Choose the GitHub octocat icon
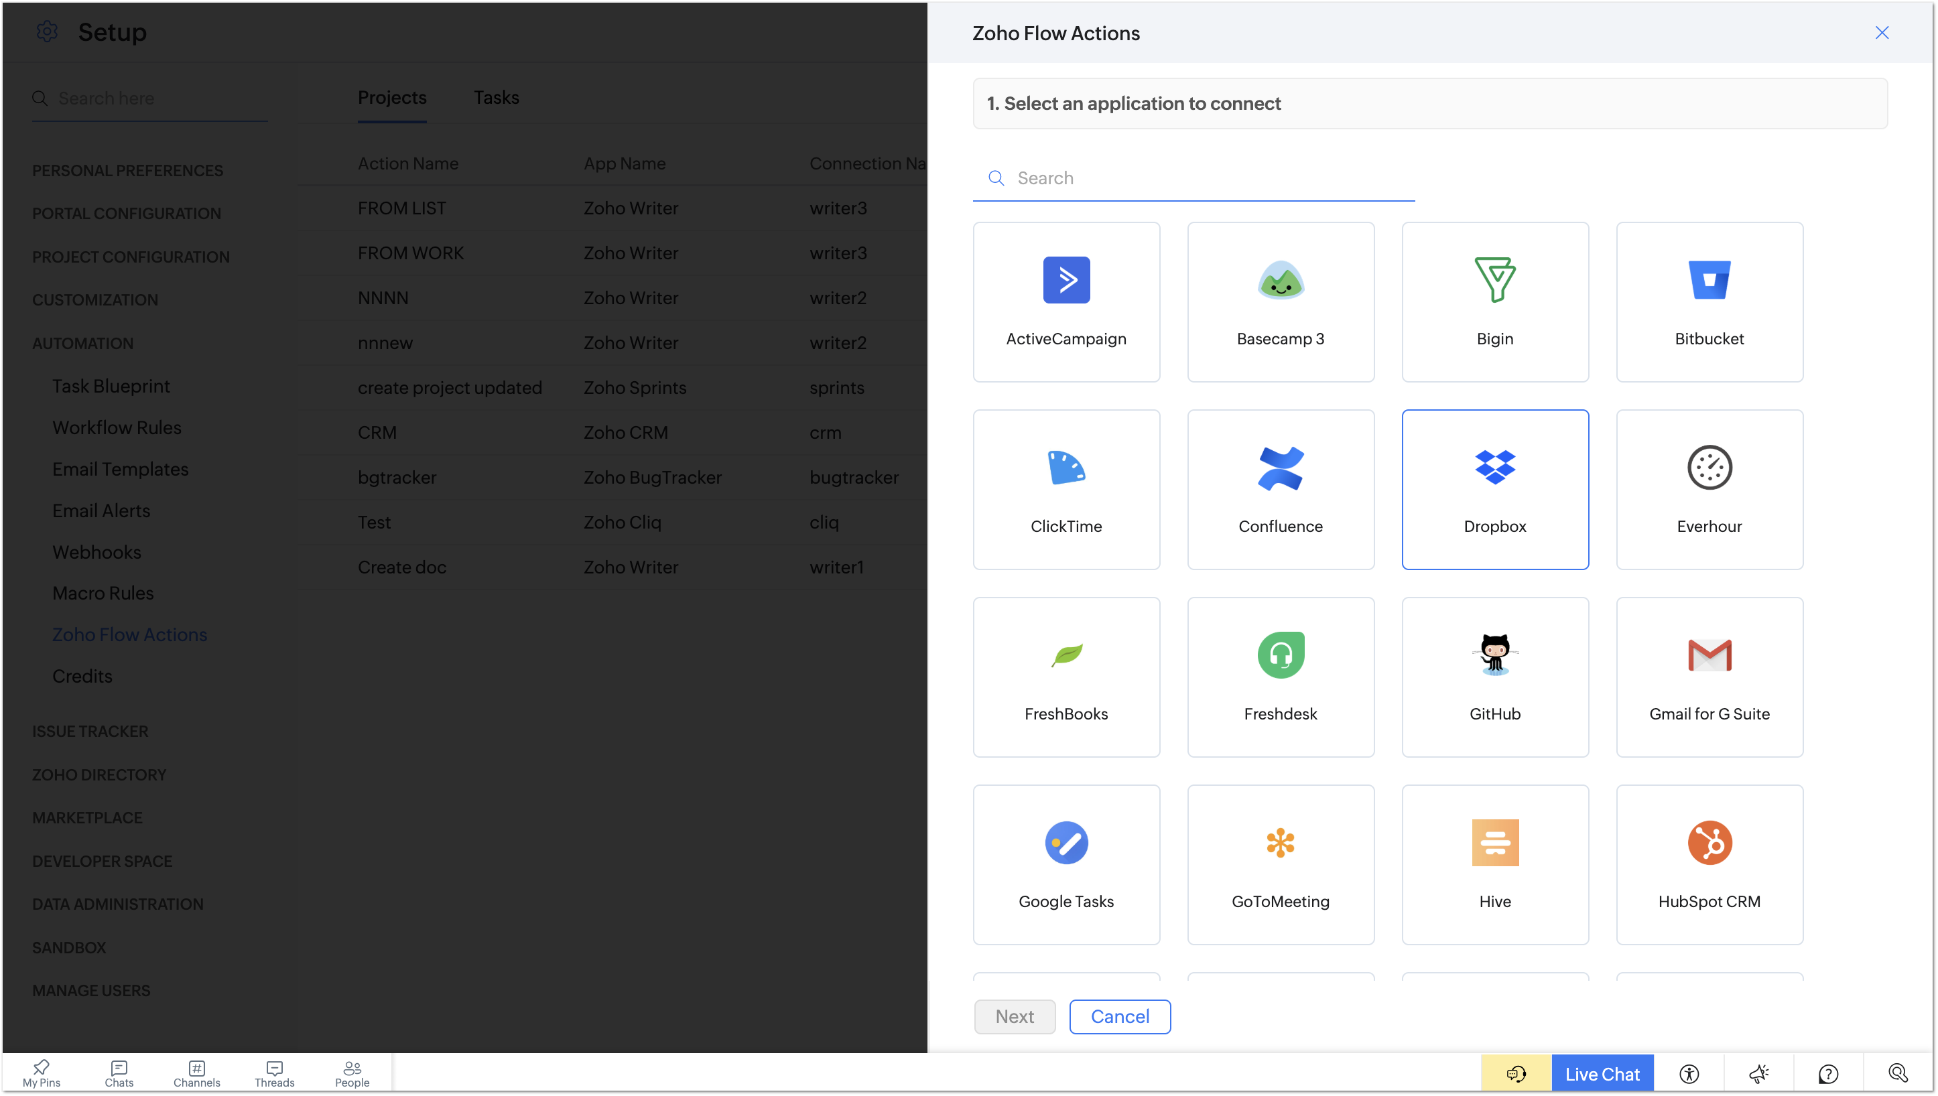Screen dimensions: 1938x1096 pyautogui.click(x=1494, y=654)
